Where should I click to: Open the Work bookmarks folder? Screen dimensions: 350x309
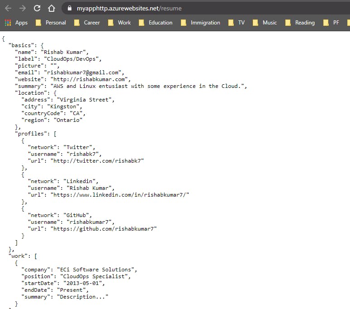click(x=119, y=23)
